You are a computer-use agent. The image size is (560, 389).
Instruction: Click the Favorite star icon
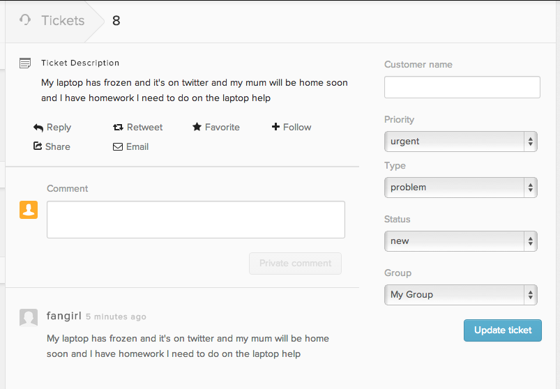197,127
